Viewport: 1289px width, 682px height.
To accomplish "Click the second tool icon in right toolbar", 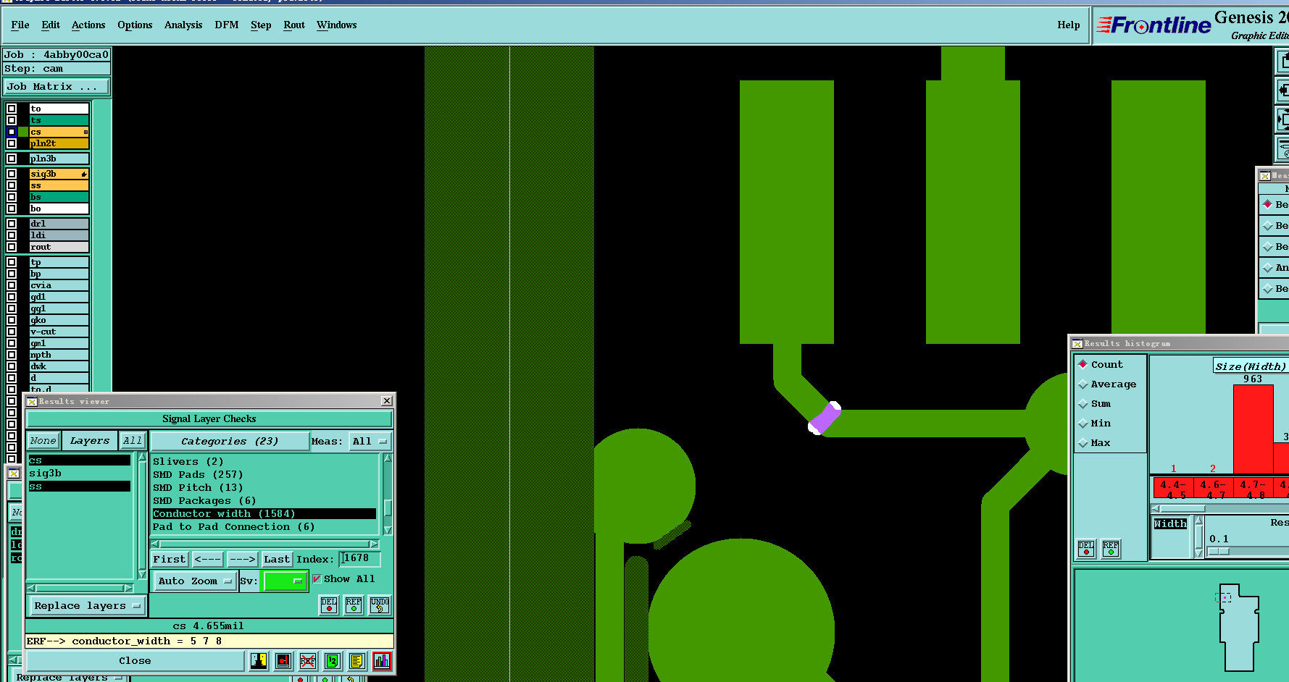I will (1282, 90).
